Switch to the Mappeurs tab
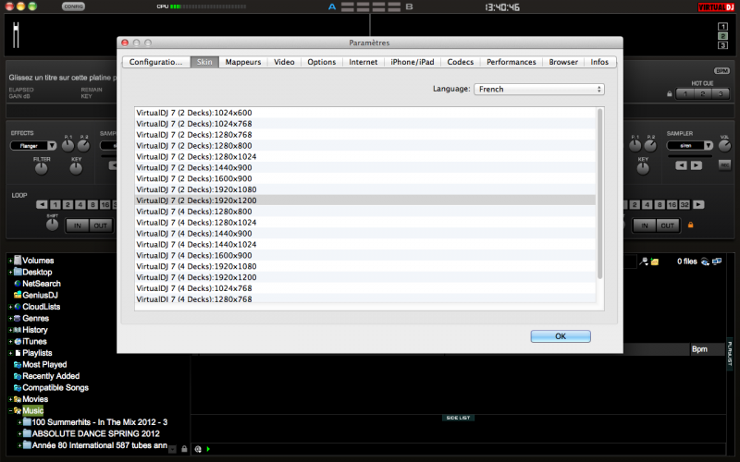740x462 pixels. [243, 62]
